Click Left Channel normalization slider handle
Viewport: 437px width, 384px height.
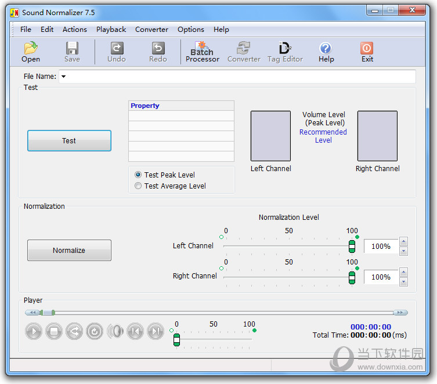coord(352,247)
